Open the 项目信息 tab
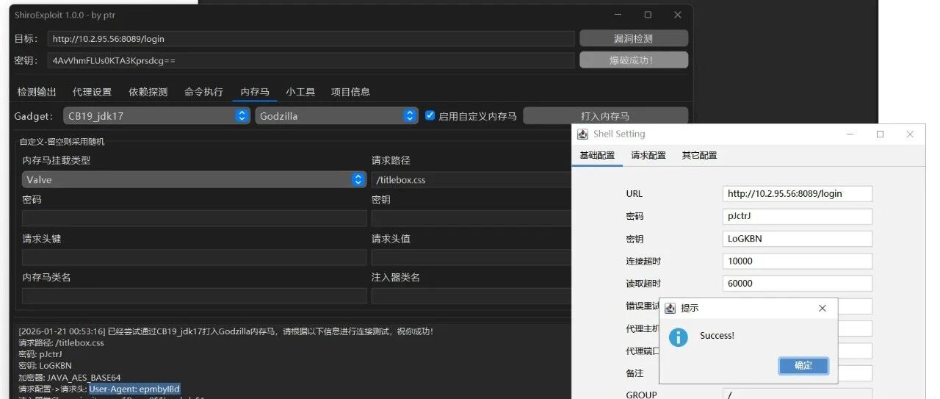This screenshot has height=399, width=940. pyautogui.click(x=350, y=92)
